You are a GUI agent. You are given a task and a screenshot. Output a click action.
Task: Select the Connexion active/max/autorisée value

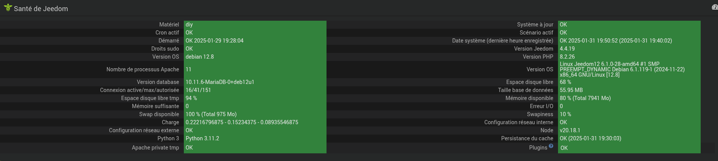pos(198,90)
